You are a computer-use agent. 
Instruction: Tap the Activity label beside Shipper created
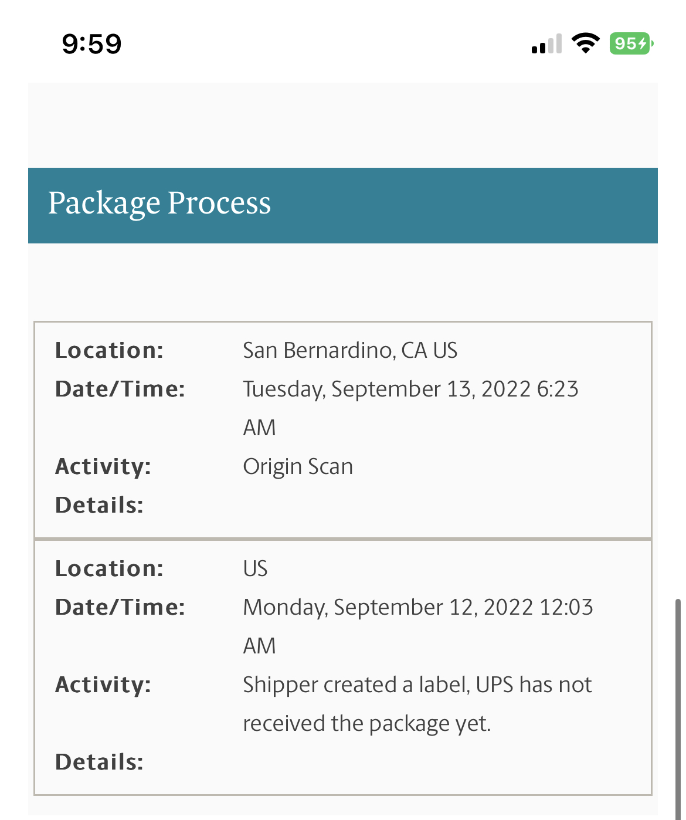pos(103,685)
